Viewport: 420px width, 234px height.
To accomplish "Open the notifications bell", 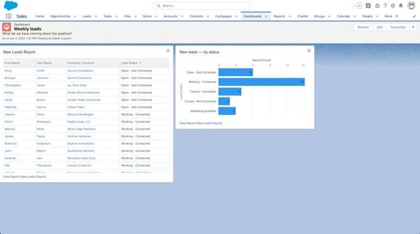I will coord(401,5).
